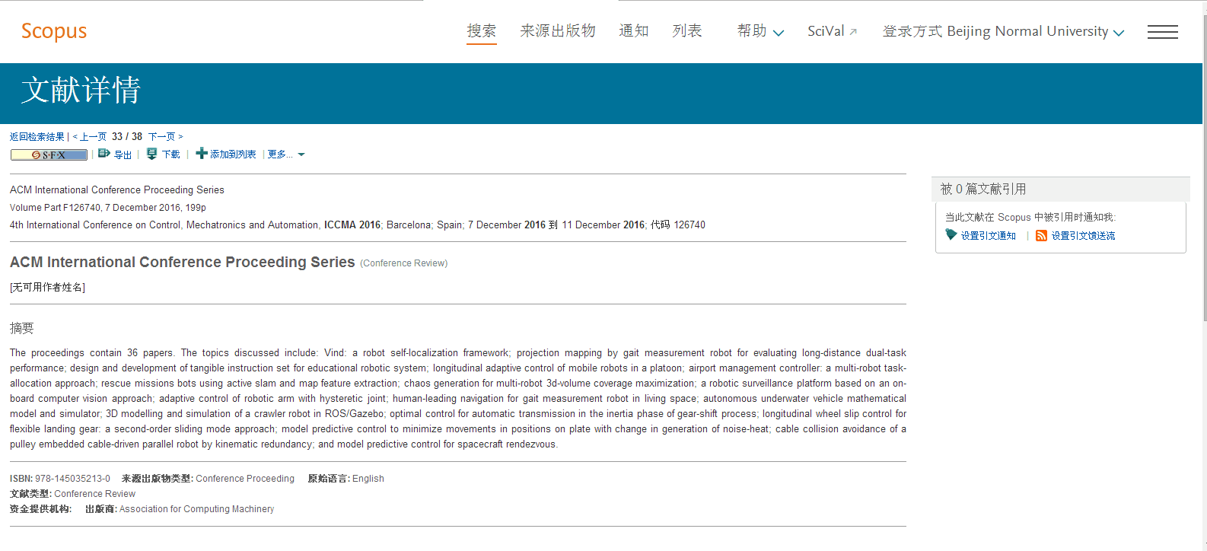
Task: Click the download icon
Action: coord(152,154)
